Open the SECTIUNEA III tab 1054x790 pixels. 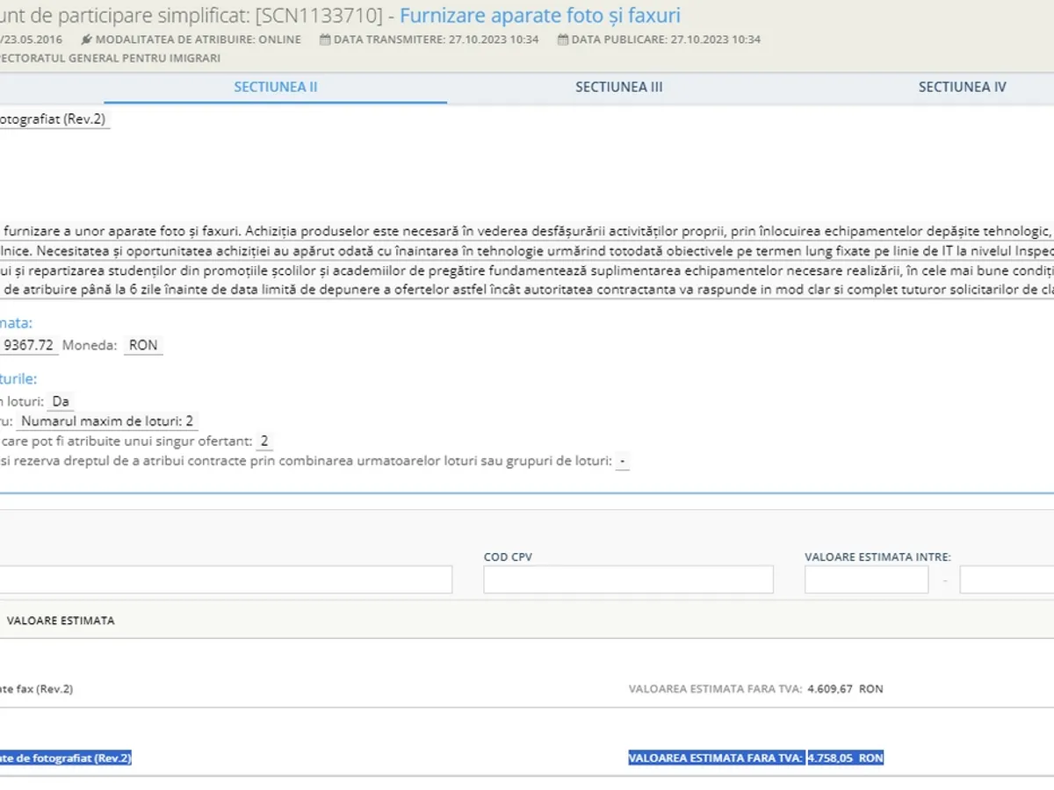click(618, 87)
